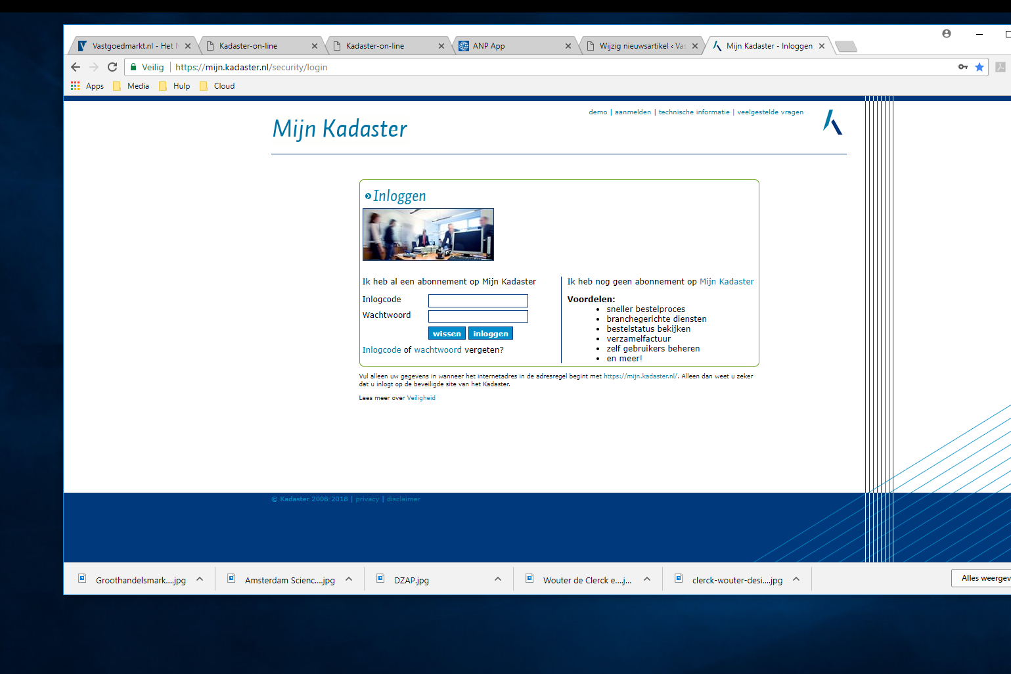The height and width of the screenshot is (674, 1011).
Task: Open the Hulp bookmarks folder
Action: tap(174, 85)
